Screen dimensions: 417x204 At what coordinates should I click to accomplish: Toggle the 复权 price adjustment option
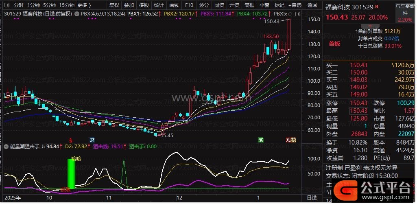[115, 5]
